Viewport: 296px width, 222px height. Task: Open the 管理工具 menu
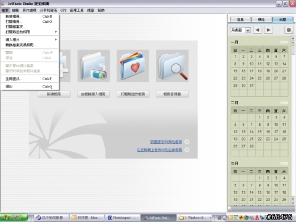[x=76, y=10]
